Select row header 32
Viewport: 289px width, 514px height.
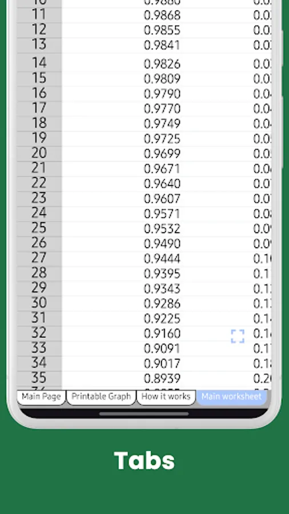(x=39, y=334)
